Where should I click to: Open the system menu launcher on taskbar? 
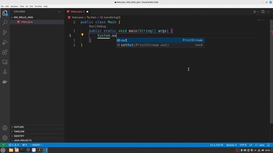click(3, 150)
